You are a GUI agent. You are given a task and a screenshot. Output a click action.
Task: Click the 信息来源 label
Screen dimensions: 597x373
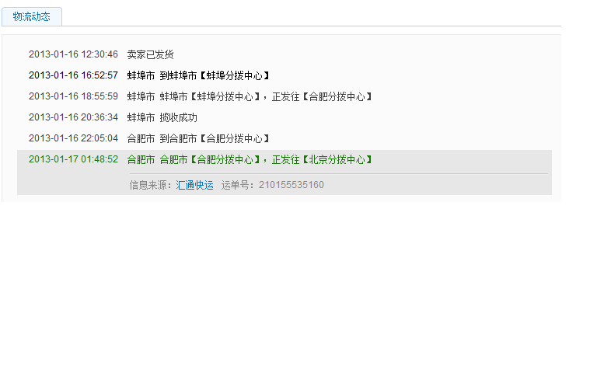[x=150, y=185]
